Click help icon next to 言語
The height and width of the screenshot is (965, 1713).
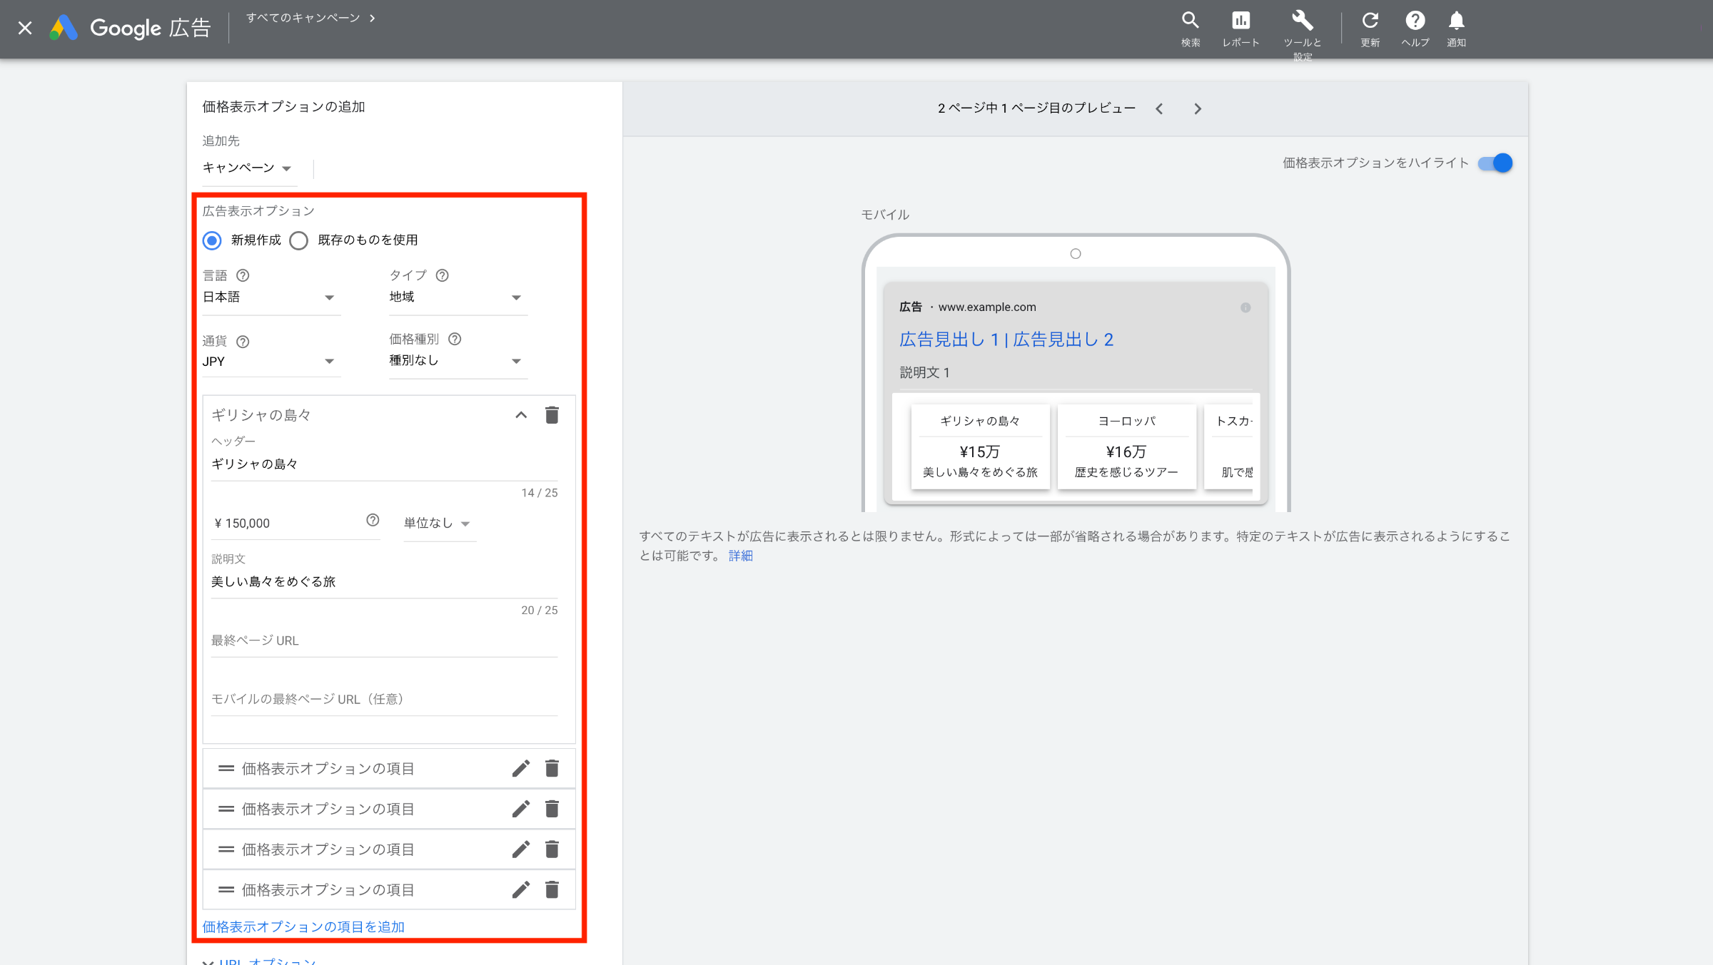point(243,275)
